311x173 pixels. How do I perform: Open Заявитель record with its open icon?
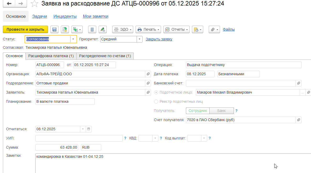coord(148,92)
